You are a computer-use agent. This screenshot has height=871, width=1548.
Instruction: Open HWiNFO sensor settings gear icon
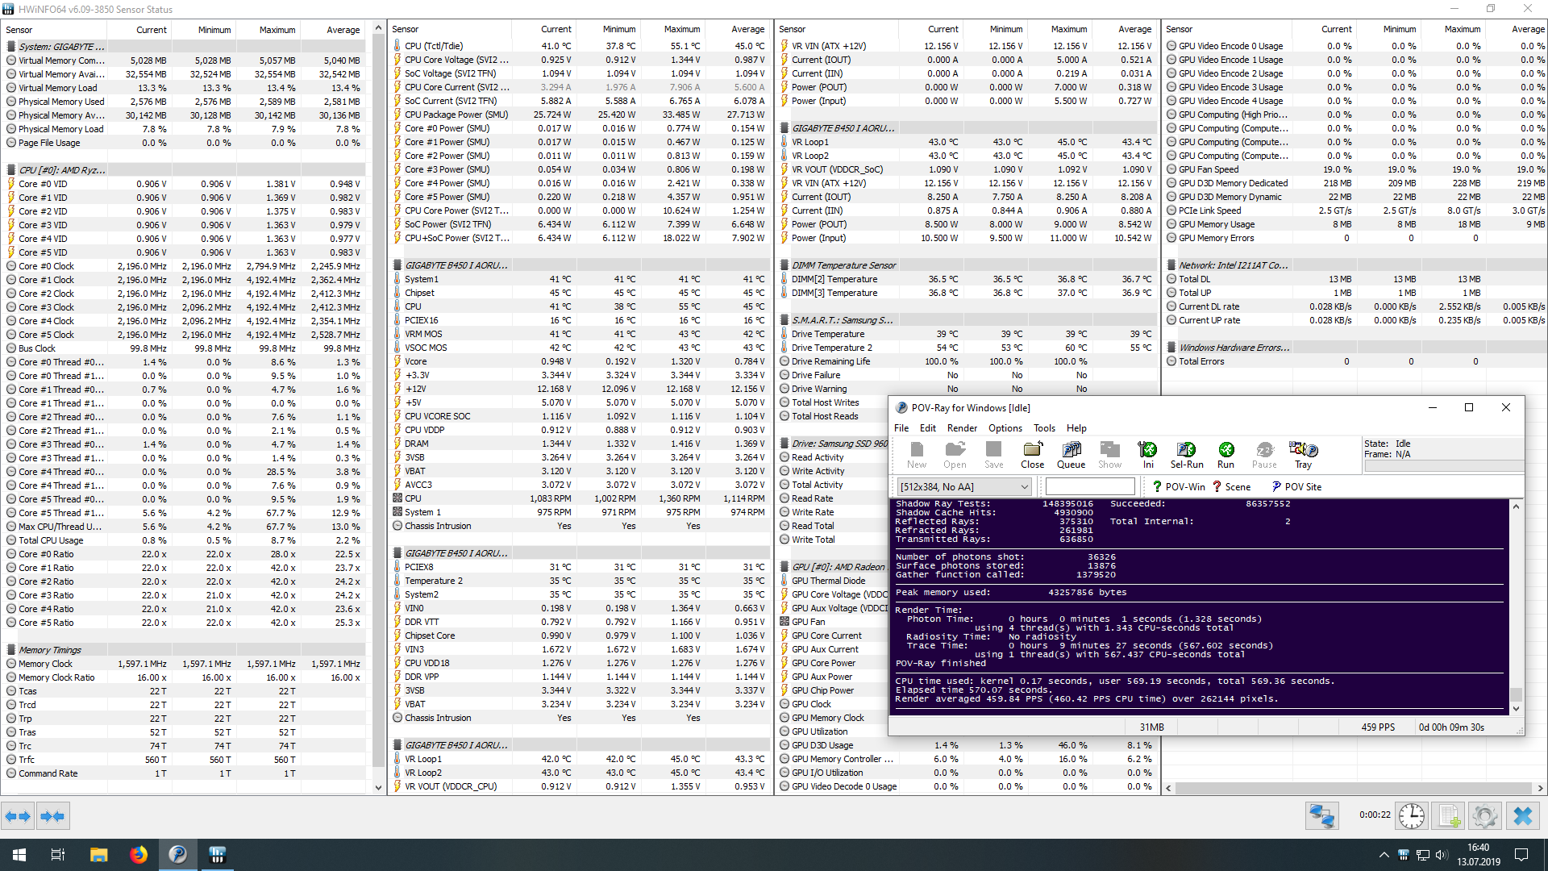pyautogui.click(x=1485, y=816)
